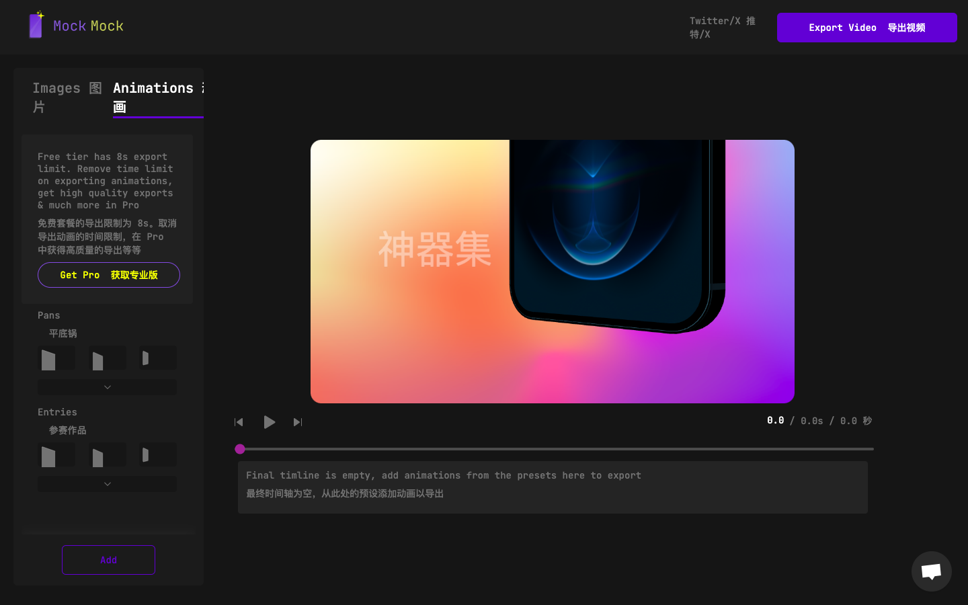968x605 pixels.
Task: Skip to the start of the timeline
Action: tap(239, 422)
